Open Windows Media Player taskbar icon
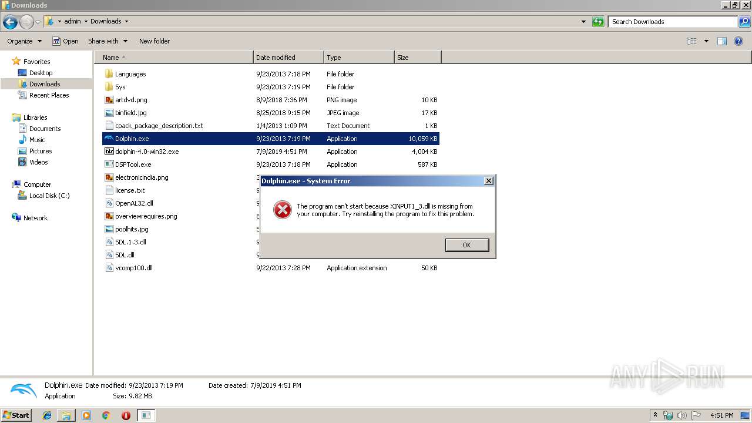The height and width of the screenshot is (423, 752). click(x=86, y=415)
